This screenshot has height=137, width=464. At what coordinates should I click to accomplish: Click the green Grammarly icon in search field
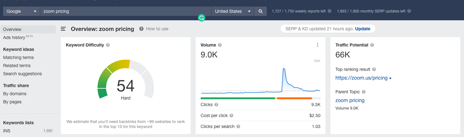click(x=201, y=18)
